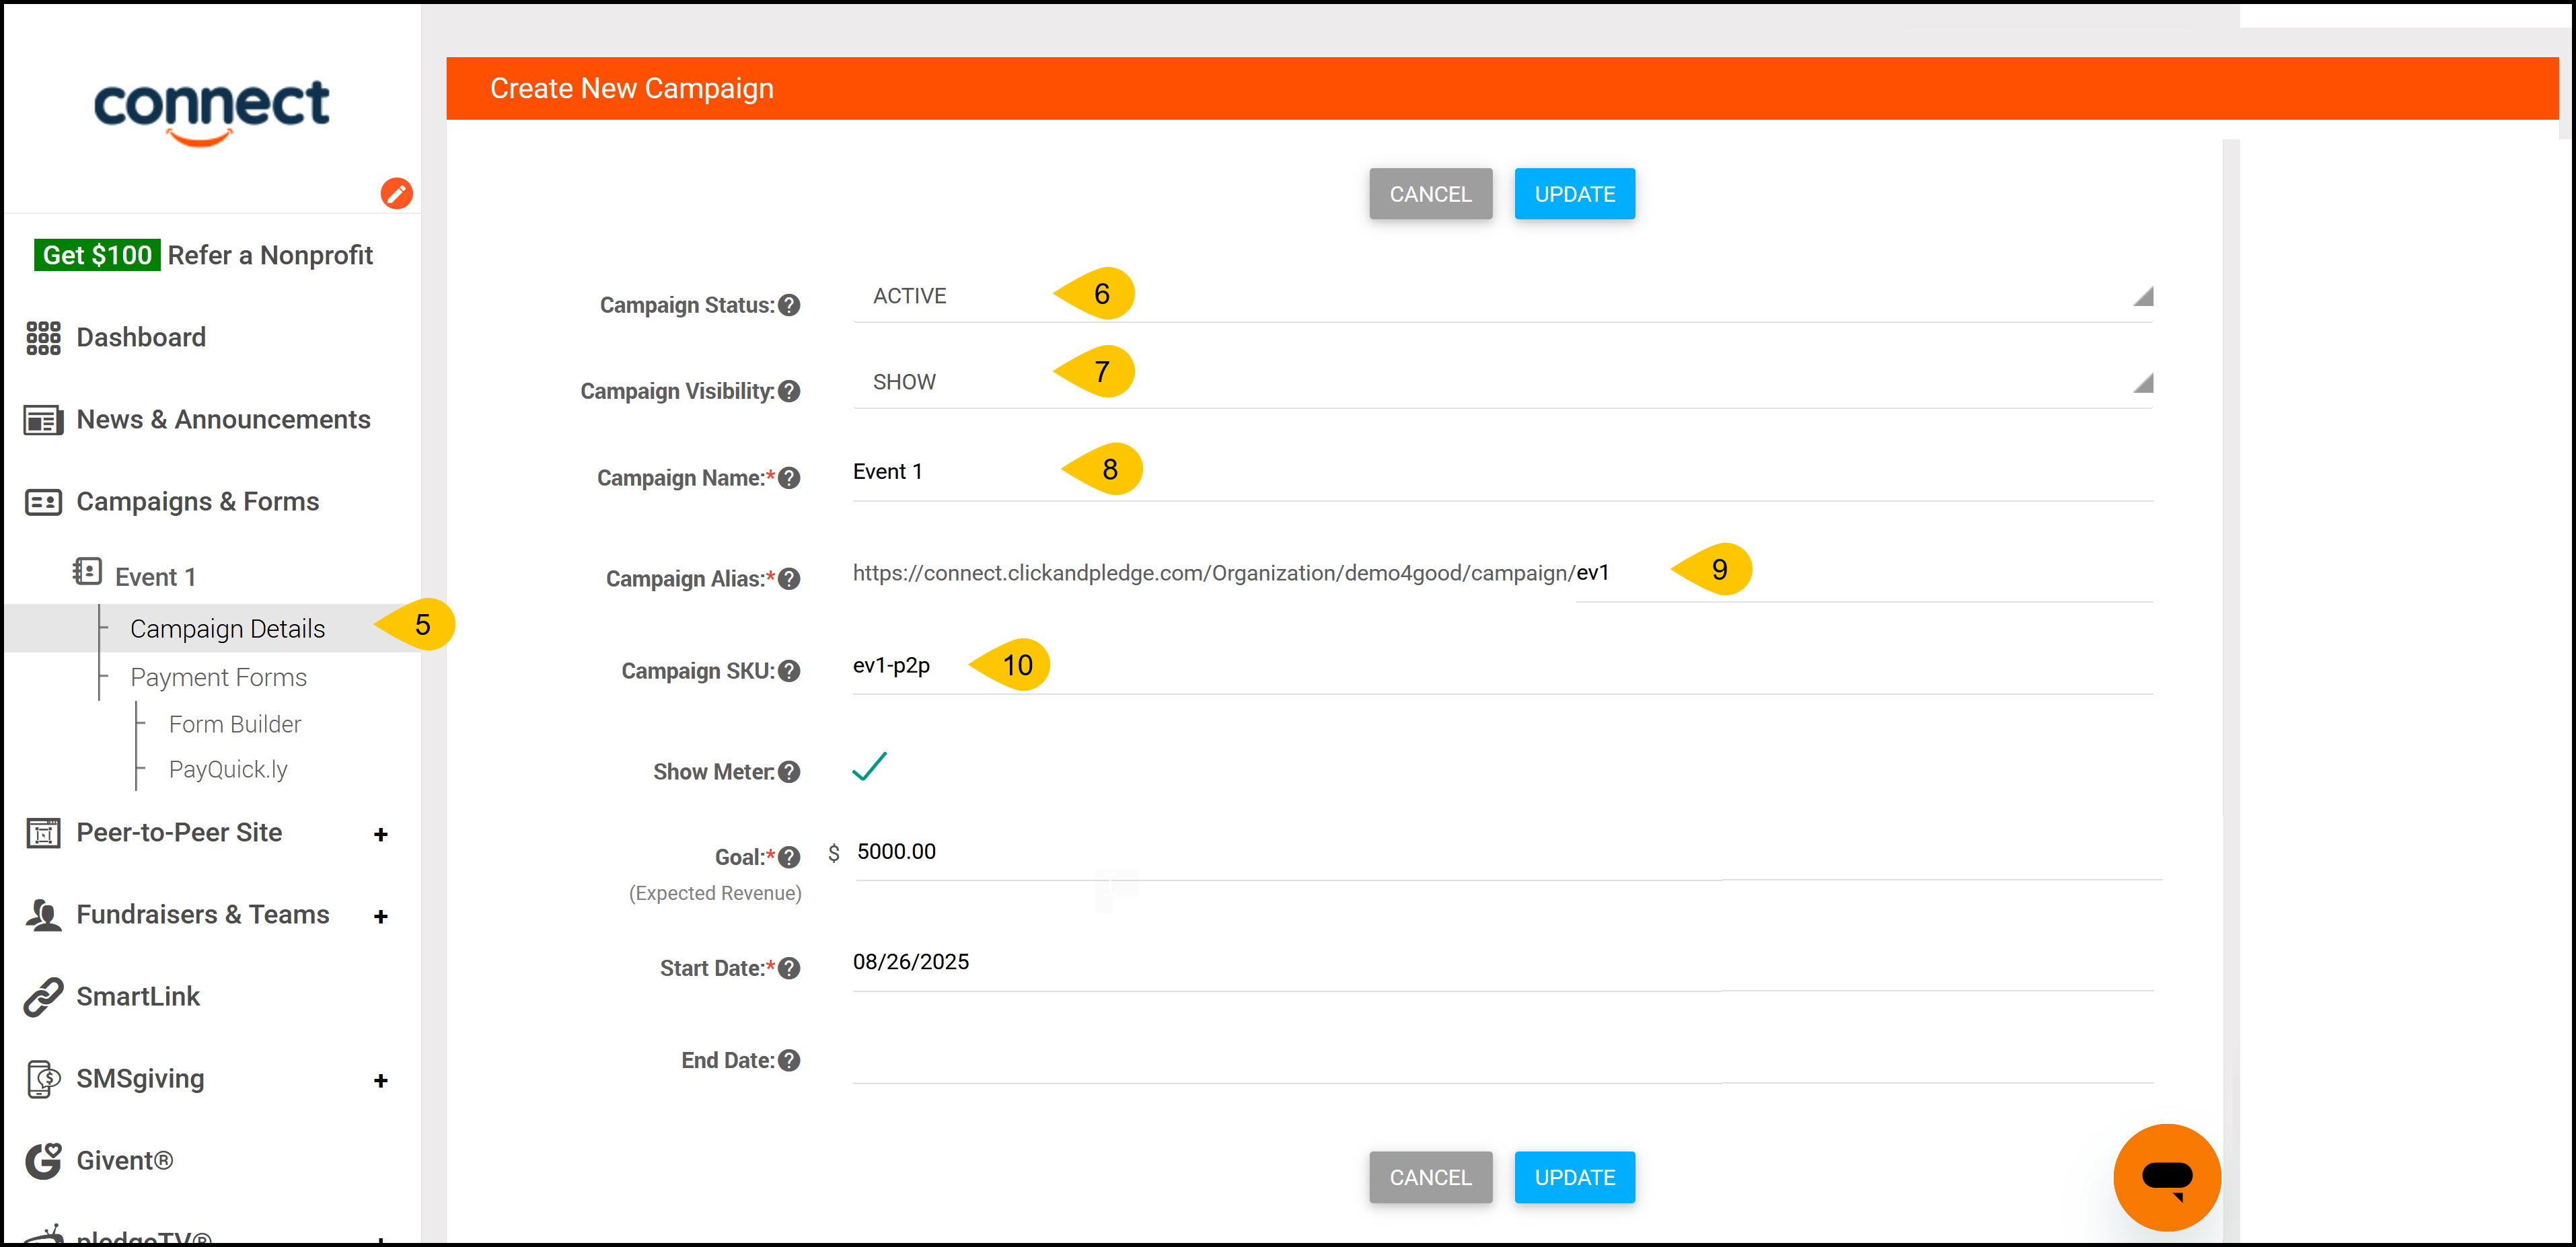
Task: Click the top UPDATE button
Action: pos(1574,194)
